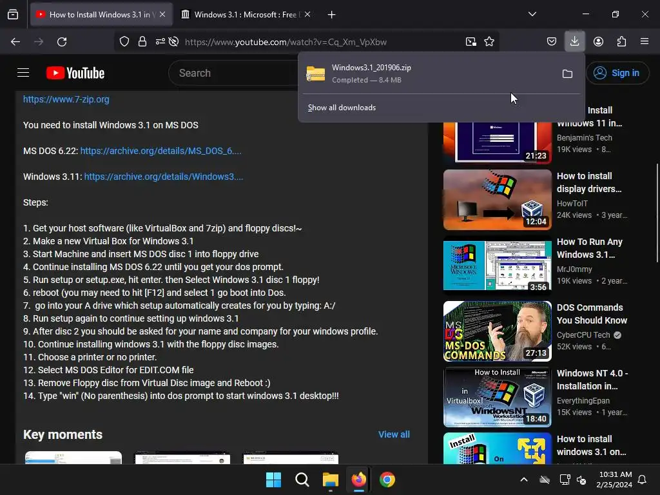Close the YouTube tab

[x=162, y=14]
